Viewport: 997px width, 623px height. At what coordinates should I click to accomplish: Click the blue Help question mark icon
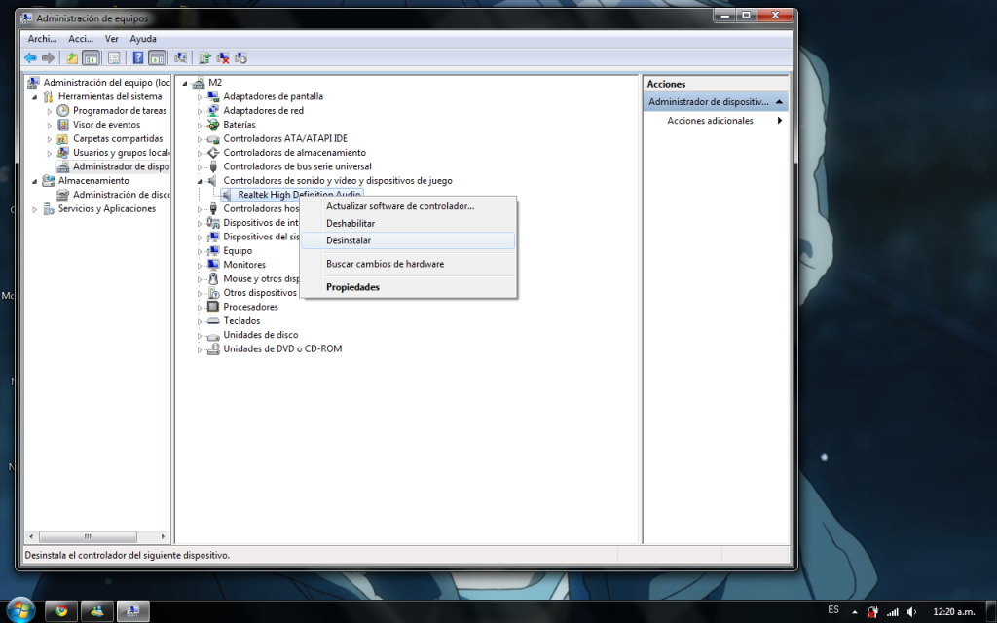click(x=138, y=58)
